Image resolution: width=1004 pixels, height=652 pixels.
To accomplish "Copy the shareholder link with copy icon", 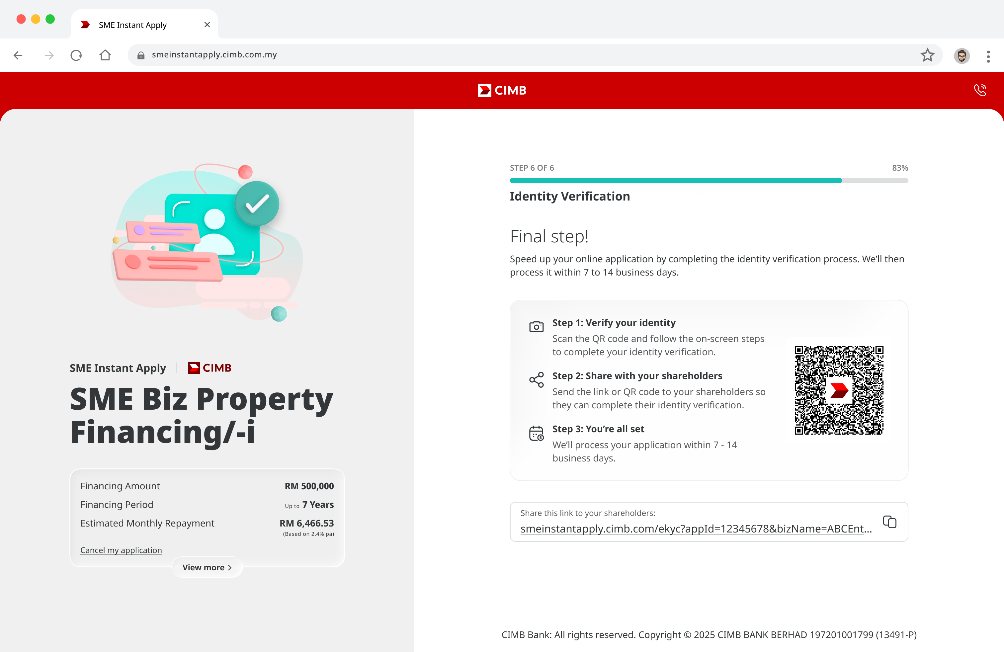I will (890, 522).
